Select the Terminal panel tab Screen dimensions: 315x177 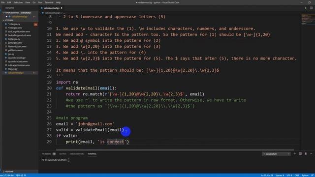click(x=92, y=154)
